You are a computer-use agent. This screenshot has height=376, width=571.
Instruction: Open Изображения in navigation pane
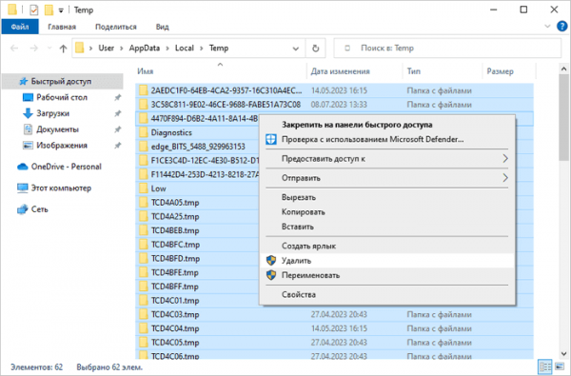62,146
